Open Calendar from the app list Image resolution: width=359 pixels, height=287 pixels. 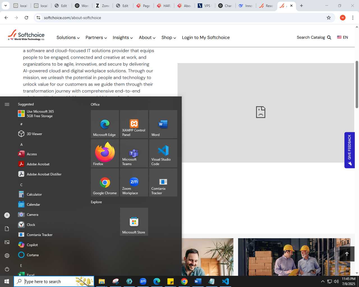pyautogui.click(x=50, y=205)
